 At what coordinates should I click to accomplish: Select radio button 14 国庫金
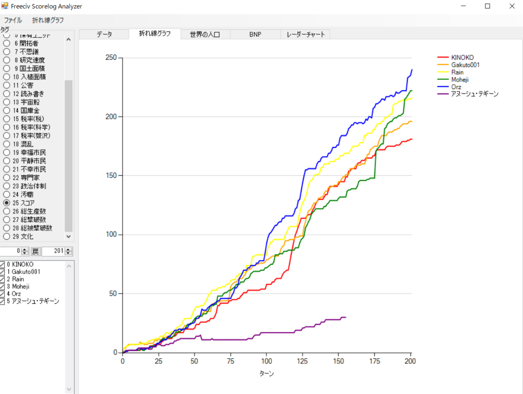tap(7, 110)
